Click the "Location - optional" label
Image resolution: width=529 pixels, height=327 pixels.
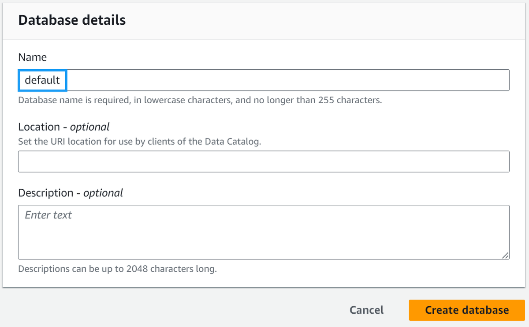[x=63, y=127]
